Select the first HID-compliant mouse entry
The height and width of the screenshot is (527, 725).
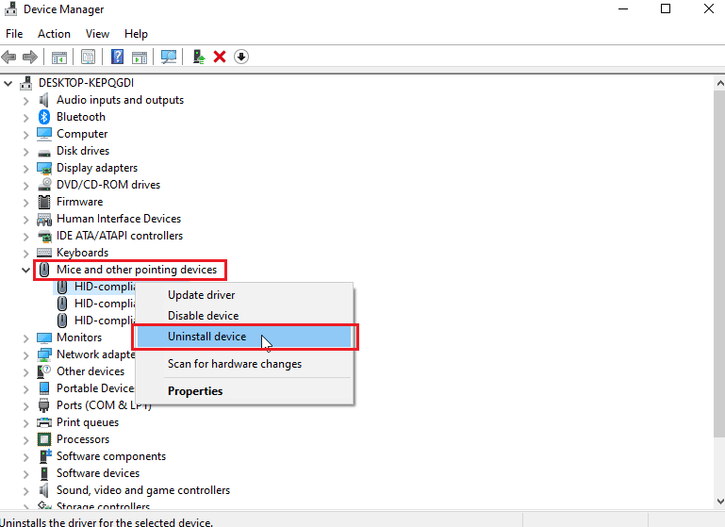point(104,287)
